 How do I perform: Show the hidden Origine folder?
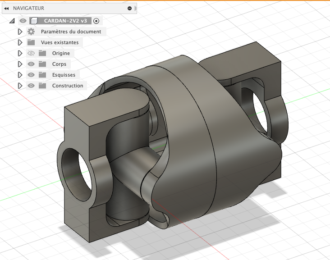[31, 53]
